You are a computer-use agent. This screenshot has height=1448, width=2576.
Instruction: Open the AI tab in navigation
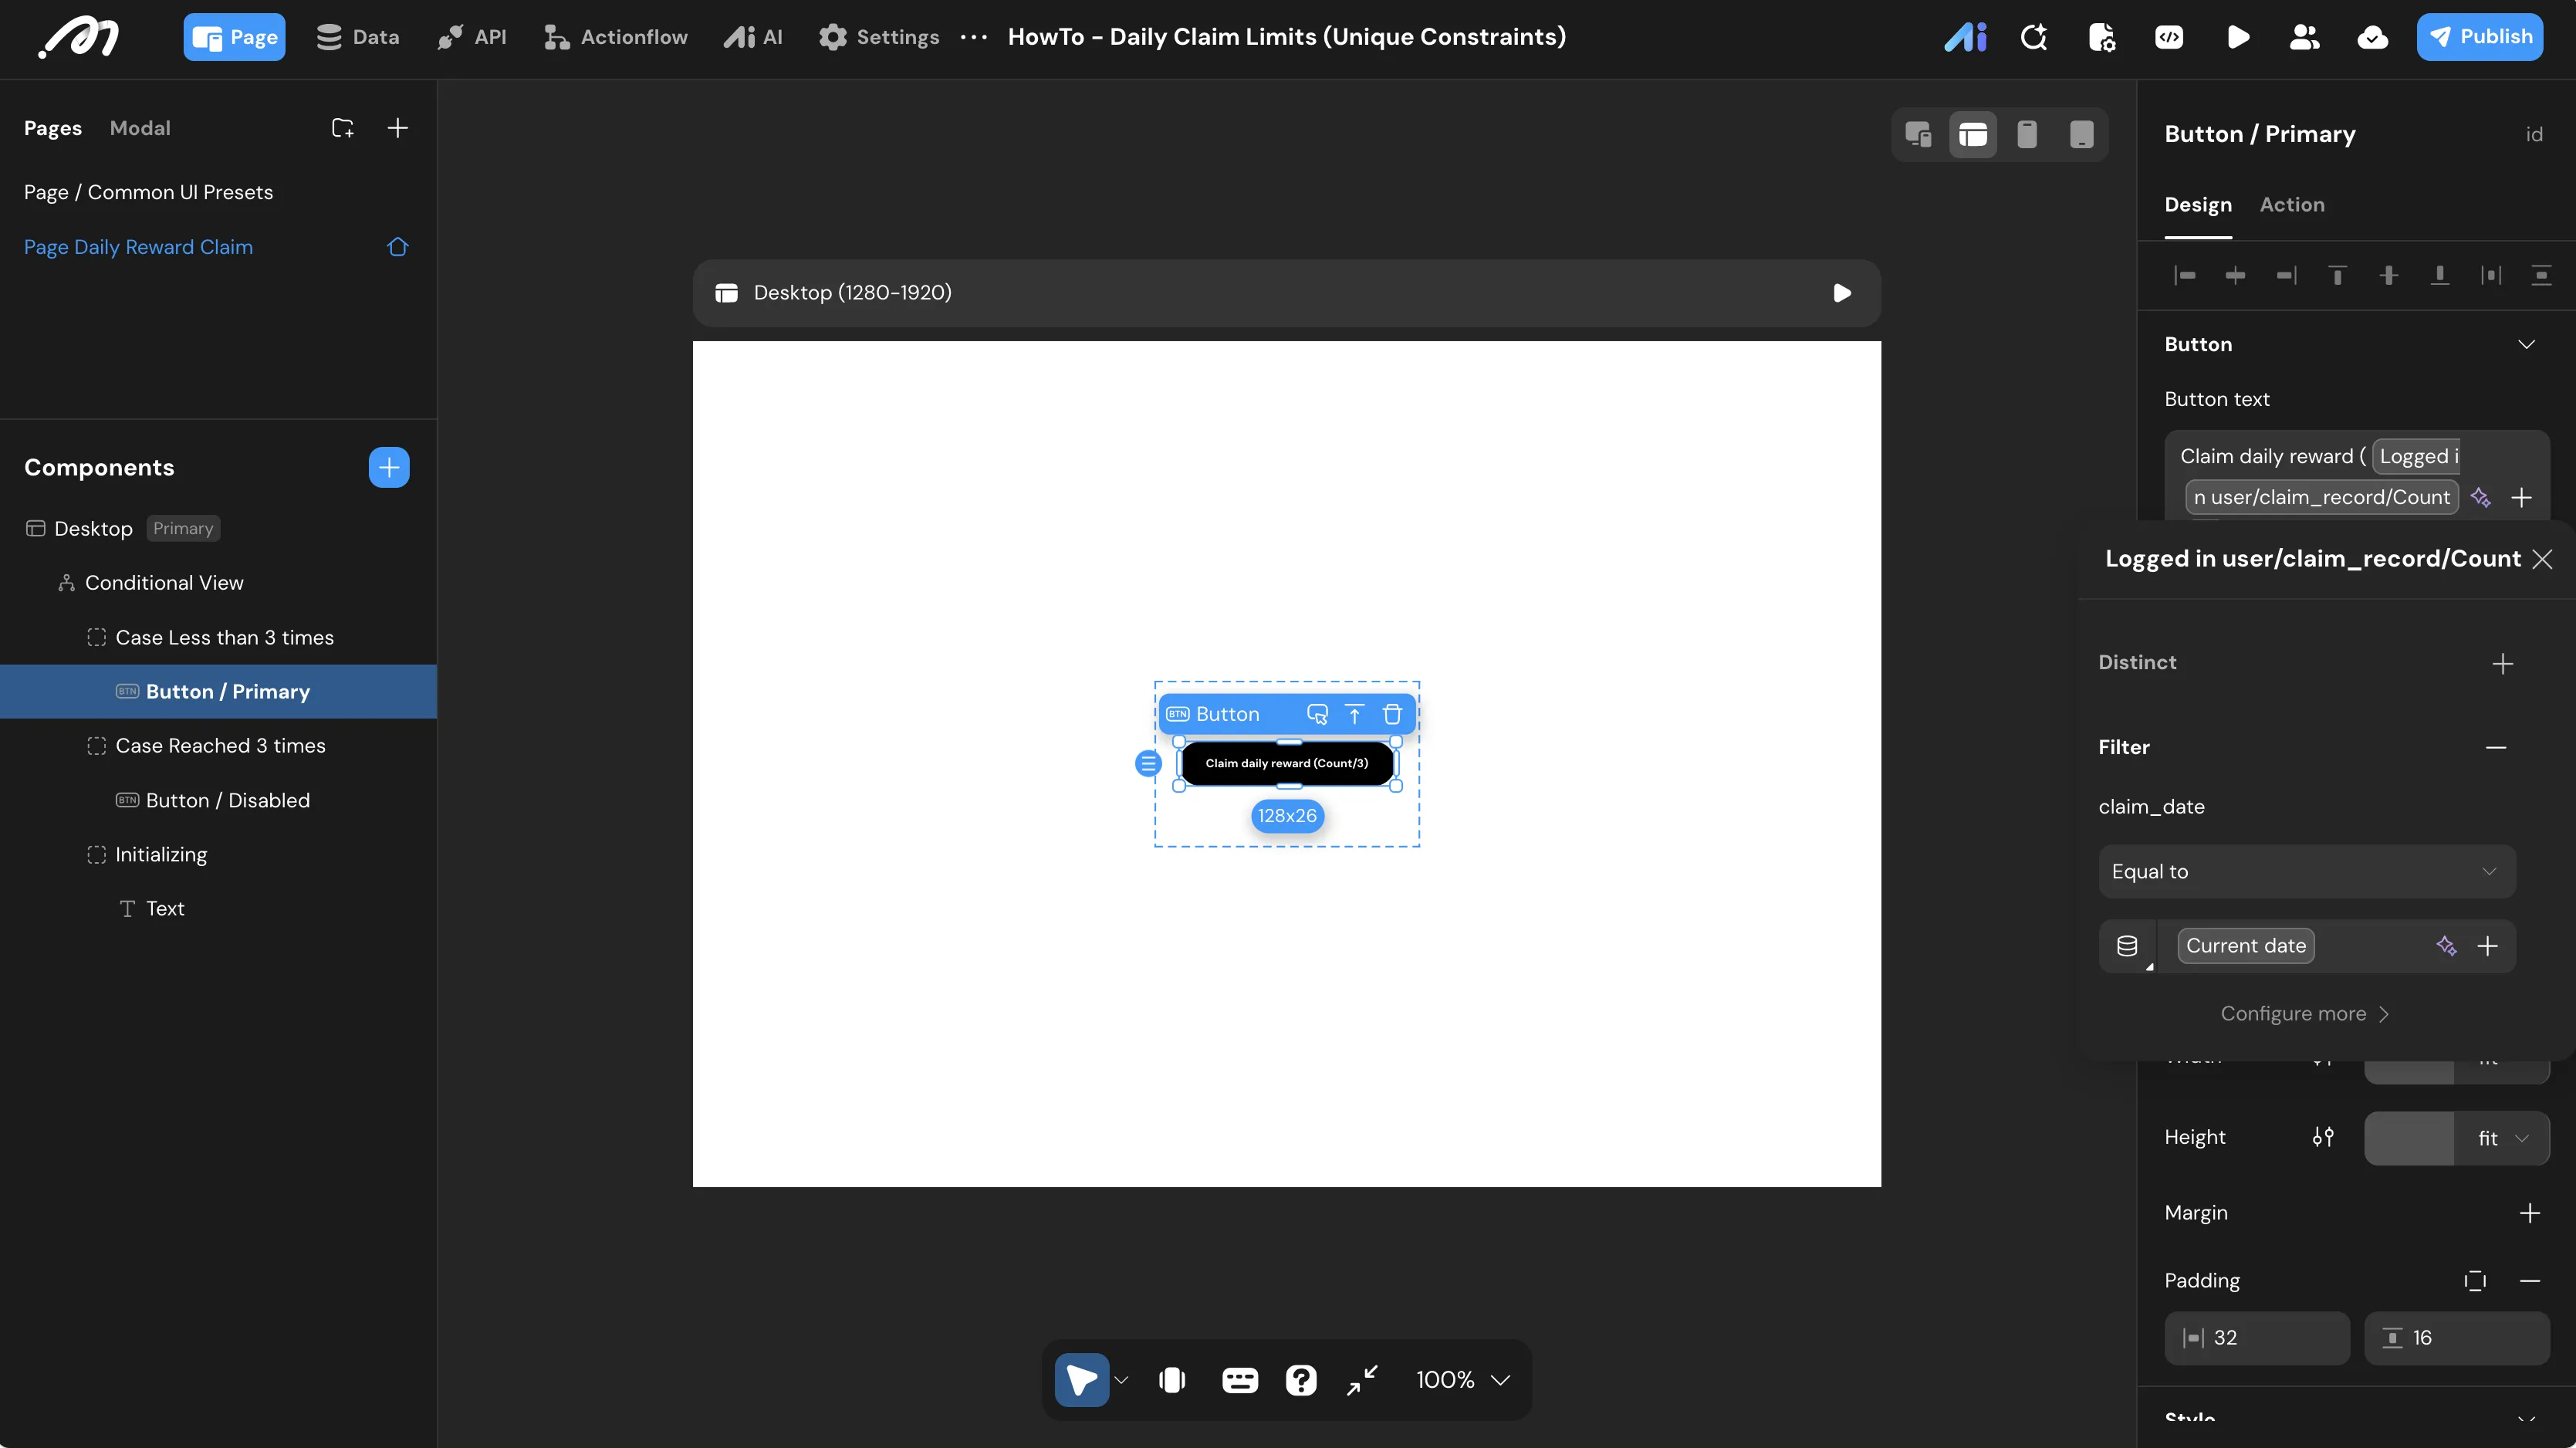tap(753, 37)
